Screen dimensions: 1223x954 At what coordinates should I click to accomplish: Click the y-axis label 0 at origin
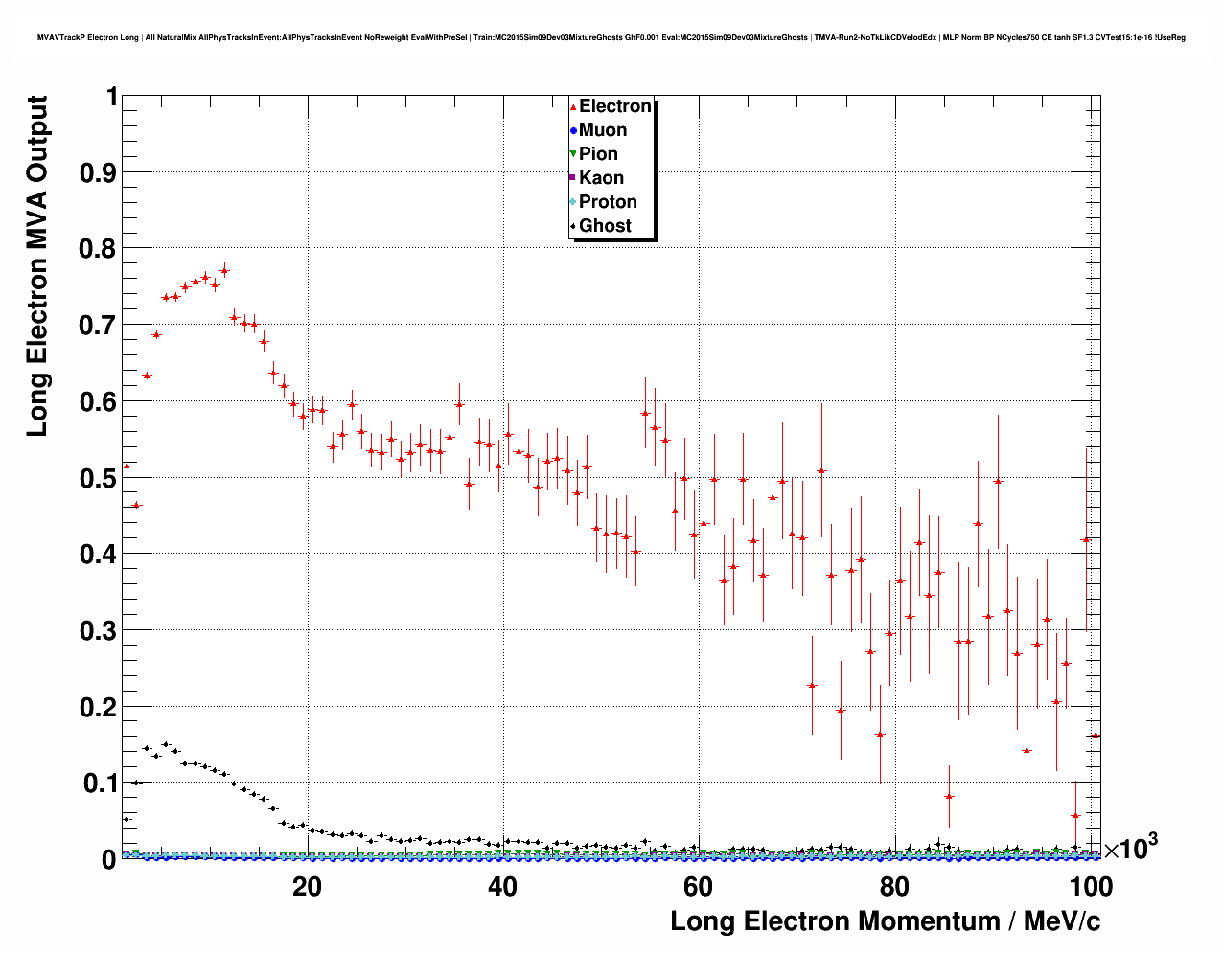pyautogui.click(x=109, y=860)
